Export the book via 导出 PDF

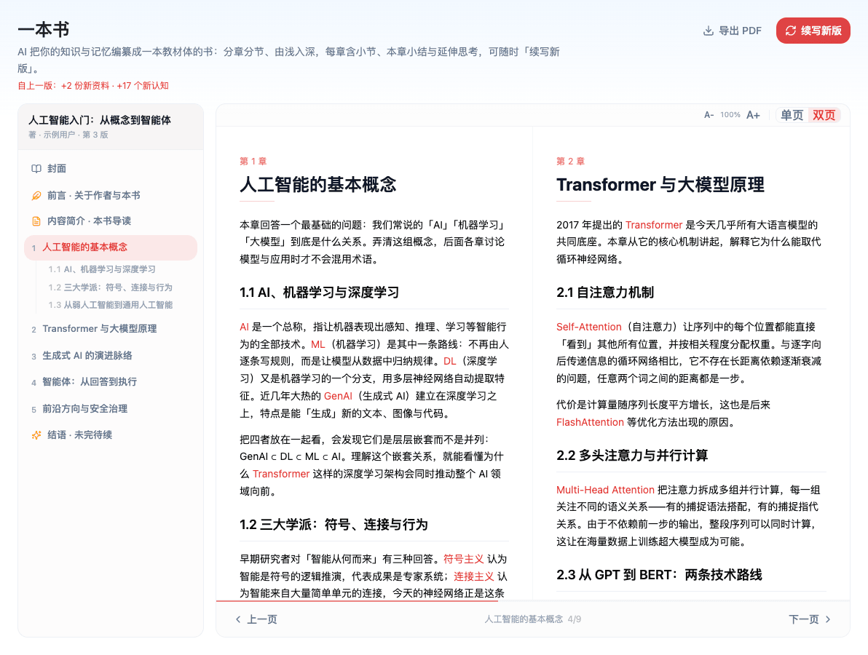click(x=732, y=31)
